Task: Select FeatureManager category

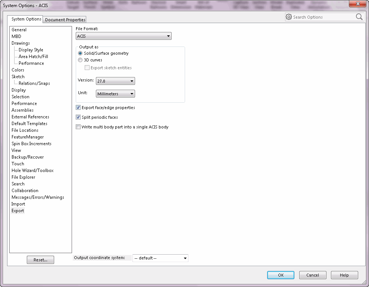Action: 28,137
